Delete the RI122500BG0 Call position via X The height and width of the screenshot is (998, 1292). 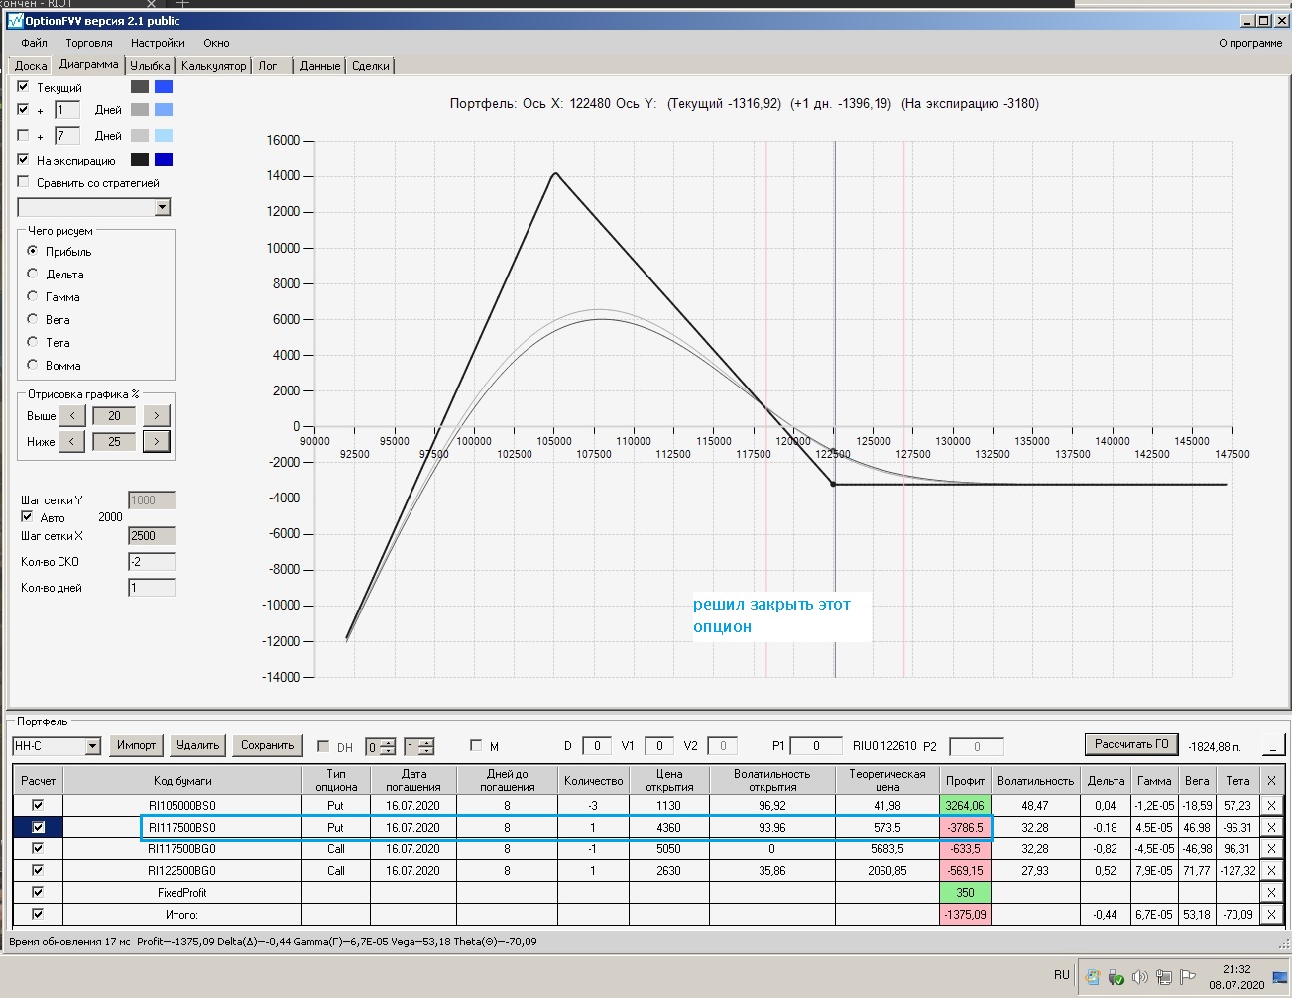(x=1271, y=871)
